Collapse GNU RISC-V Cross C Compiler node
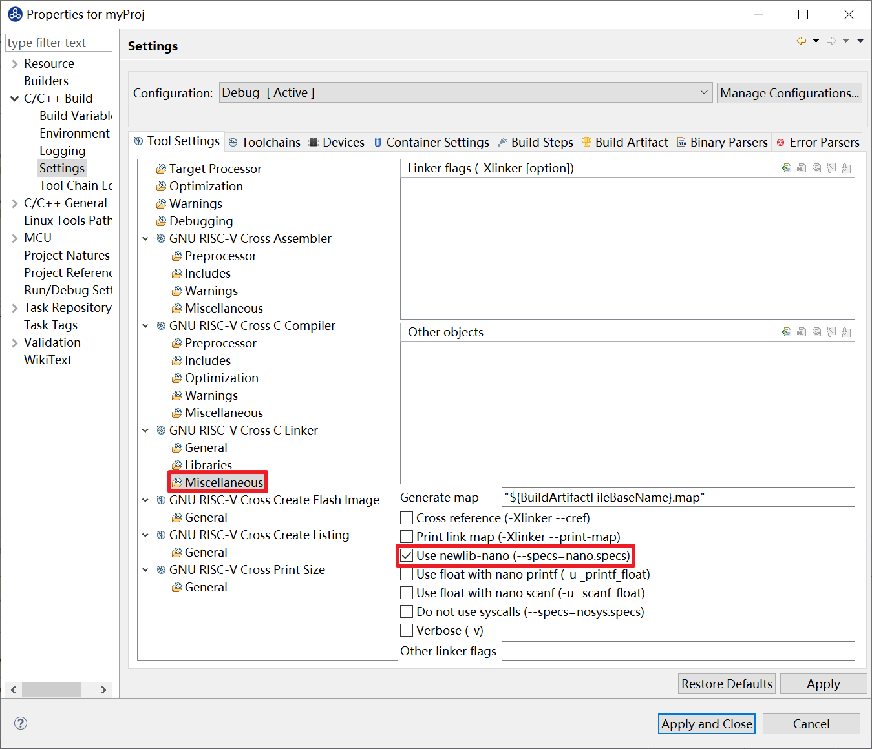872x749 pixels. [x=145, y=326]
